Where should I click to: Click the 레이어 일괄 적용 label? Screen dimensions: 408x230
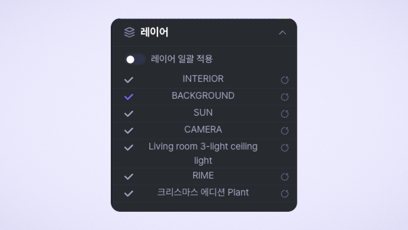(x=182, y=59)
